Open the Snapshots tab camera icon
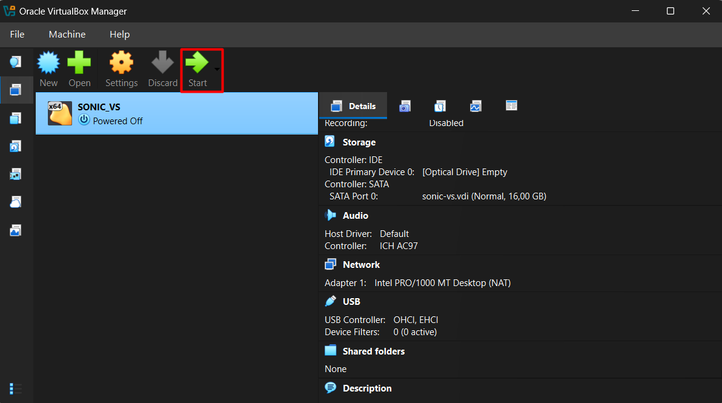Viewport: 722px width, 403px height. click(x=405, y=107)
